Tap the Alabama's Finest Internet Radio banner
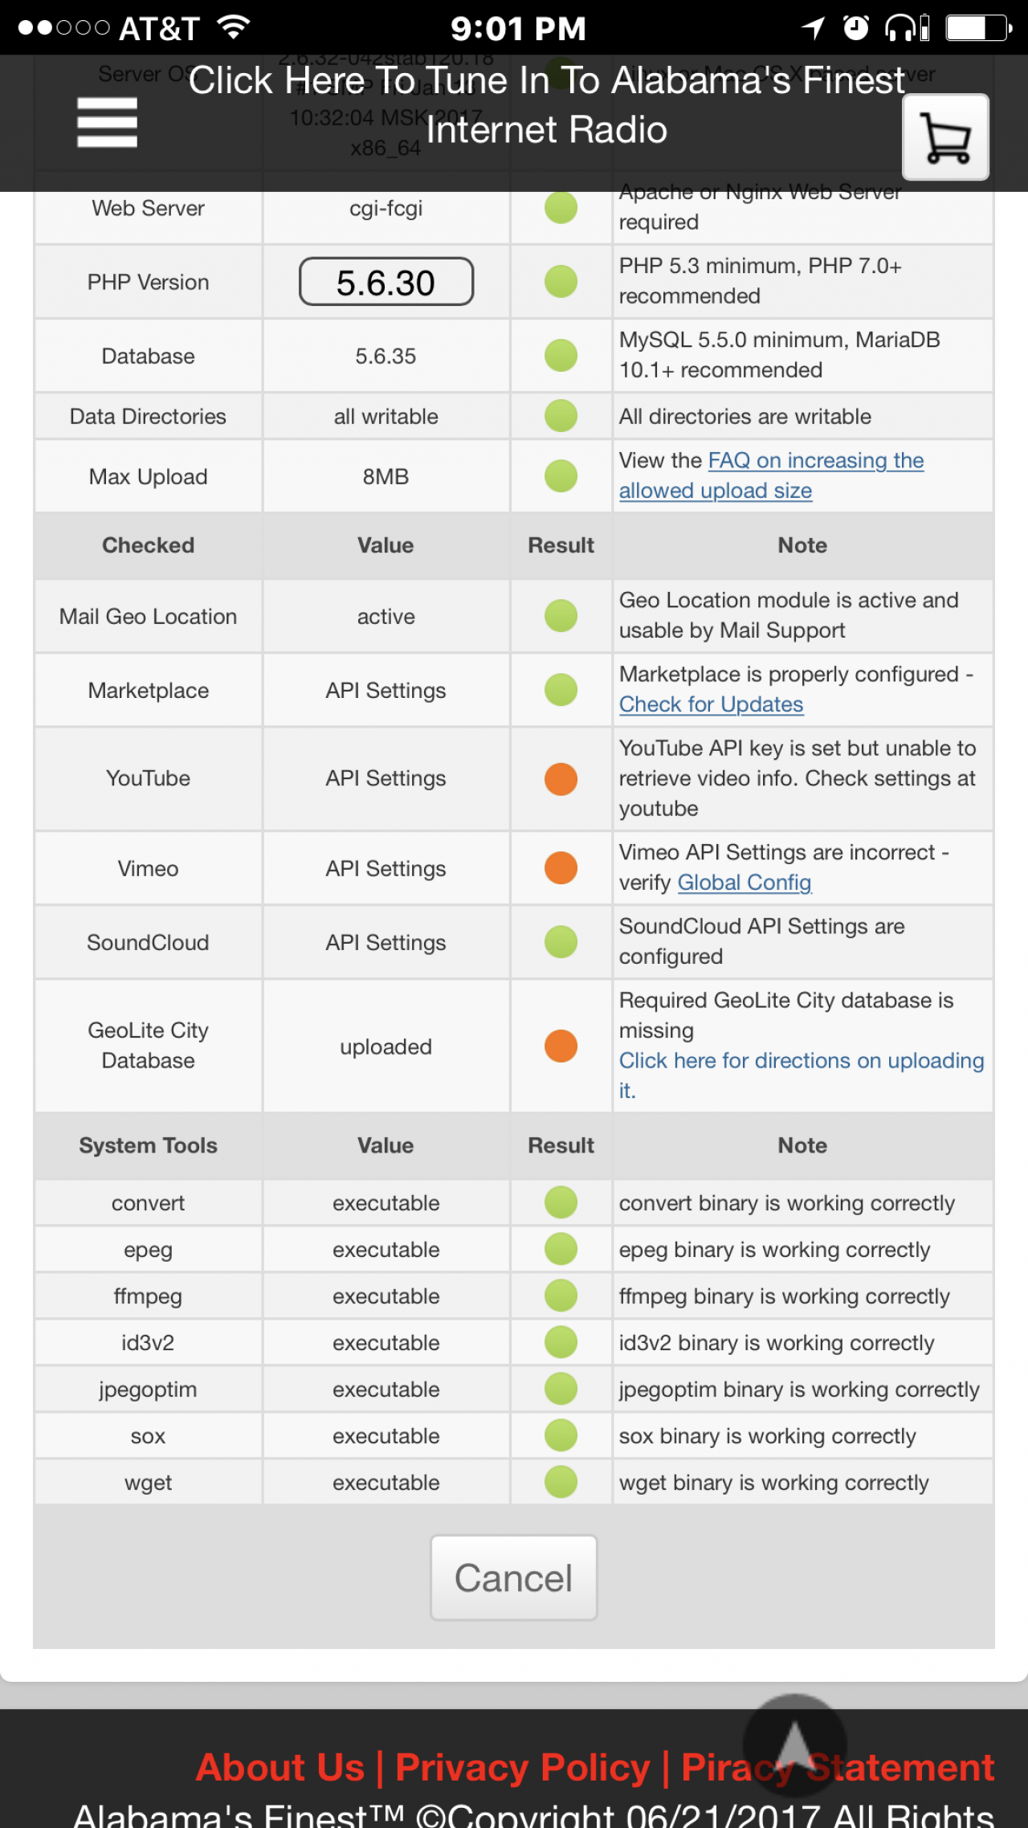Screen dimensions: 1028x1828 point(546,105)
